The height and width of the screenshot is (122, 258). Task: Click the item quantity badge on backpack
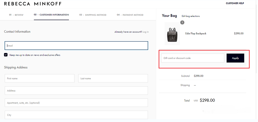(x=182, y=22)
